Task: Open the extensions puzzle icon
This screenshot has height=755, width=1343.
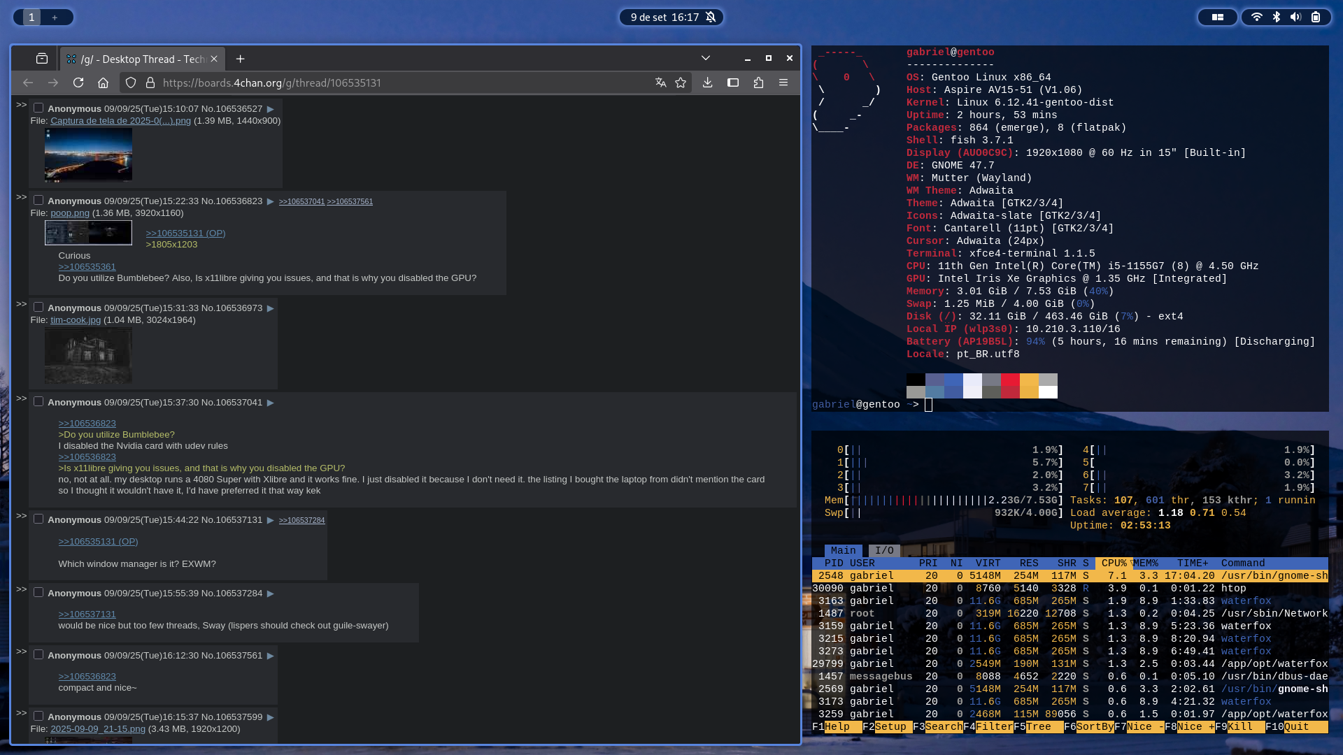Action: 758,82
